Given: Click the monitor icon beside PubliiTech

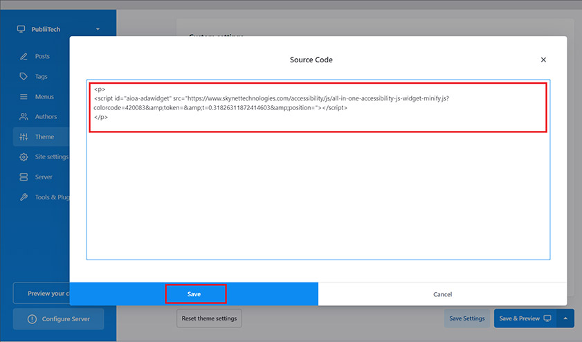Looking at the screenshot, I should (21, 29).
